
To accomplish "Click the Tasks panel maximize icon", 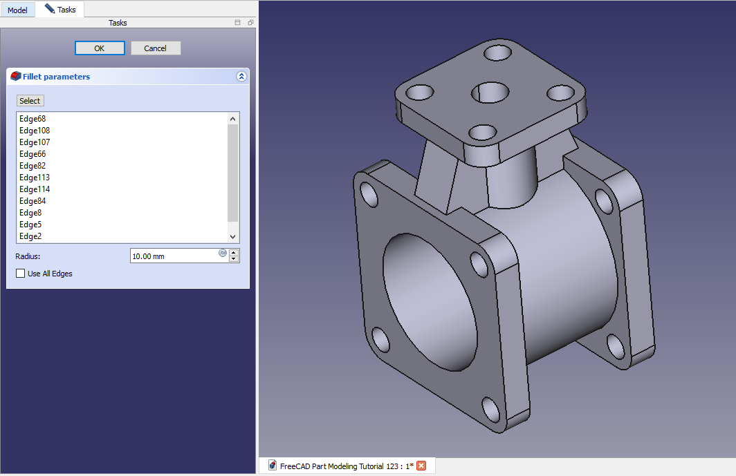I will [x=238, y=23].
